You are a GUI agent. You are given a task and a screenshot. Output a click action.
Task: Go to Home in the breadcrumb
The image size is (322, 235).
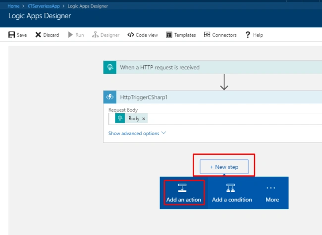13,6
